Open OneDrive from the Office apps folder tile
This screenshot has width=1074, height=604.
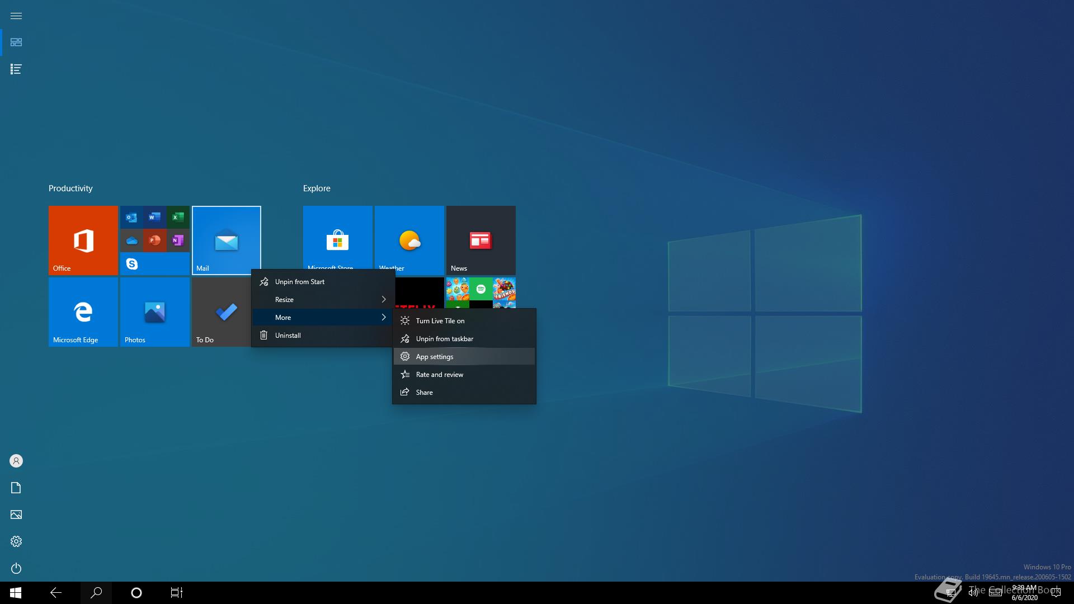(x=131, y=240)
